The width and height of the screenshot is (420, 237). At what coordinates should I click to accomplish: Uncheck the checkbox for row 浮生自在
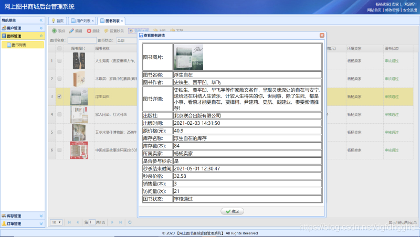pos(59,96)
